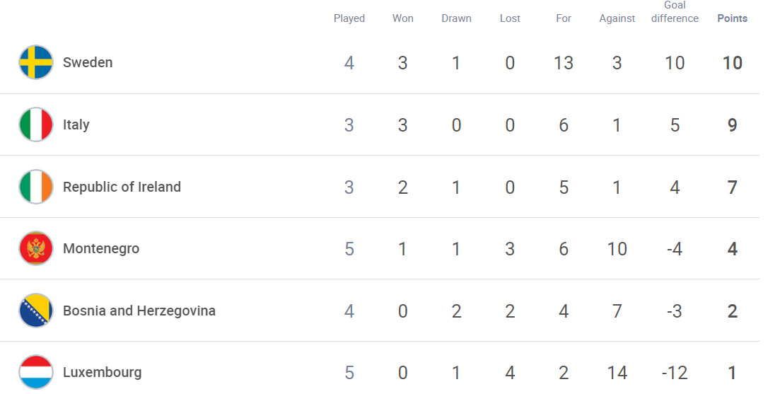
Task: Select the Republic of Ireland team name
Action: point(122,187)
